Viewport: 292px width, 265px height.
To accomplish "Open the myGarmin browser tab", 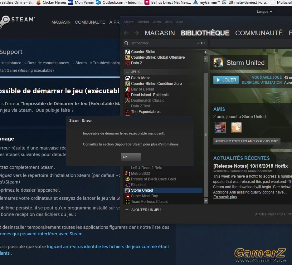I will tap(207, 2).
